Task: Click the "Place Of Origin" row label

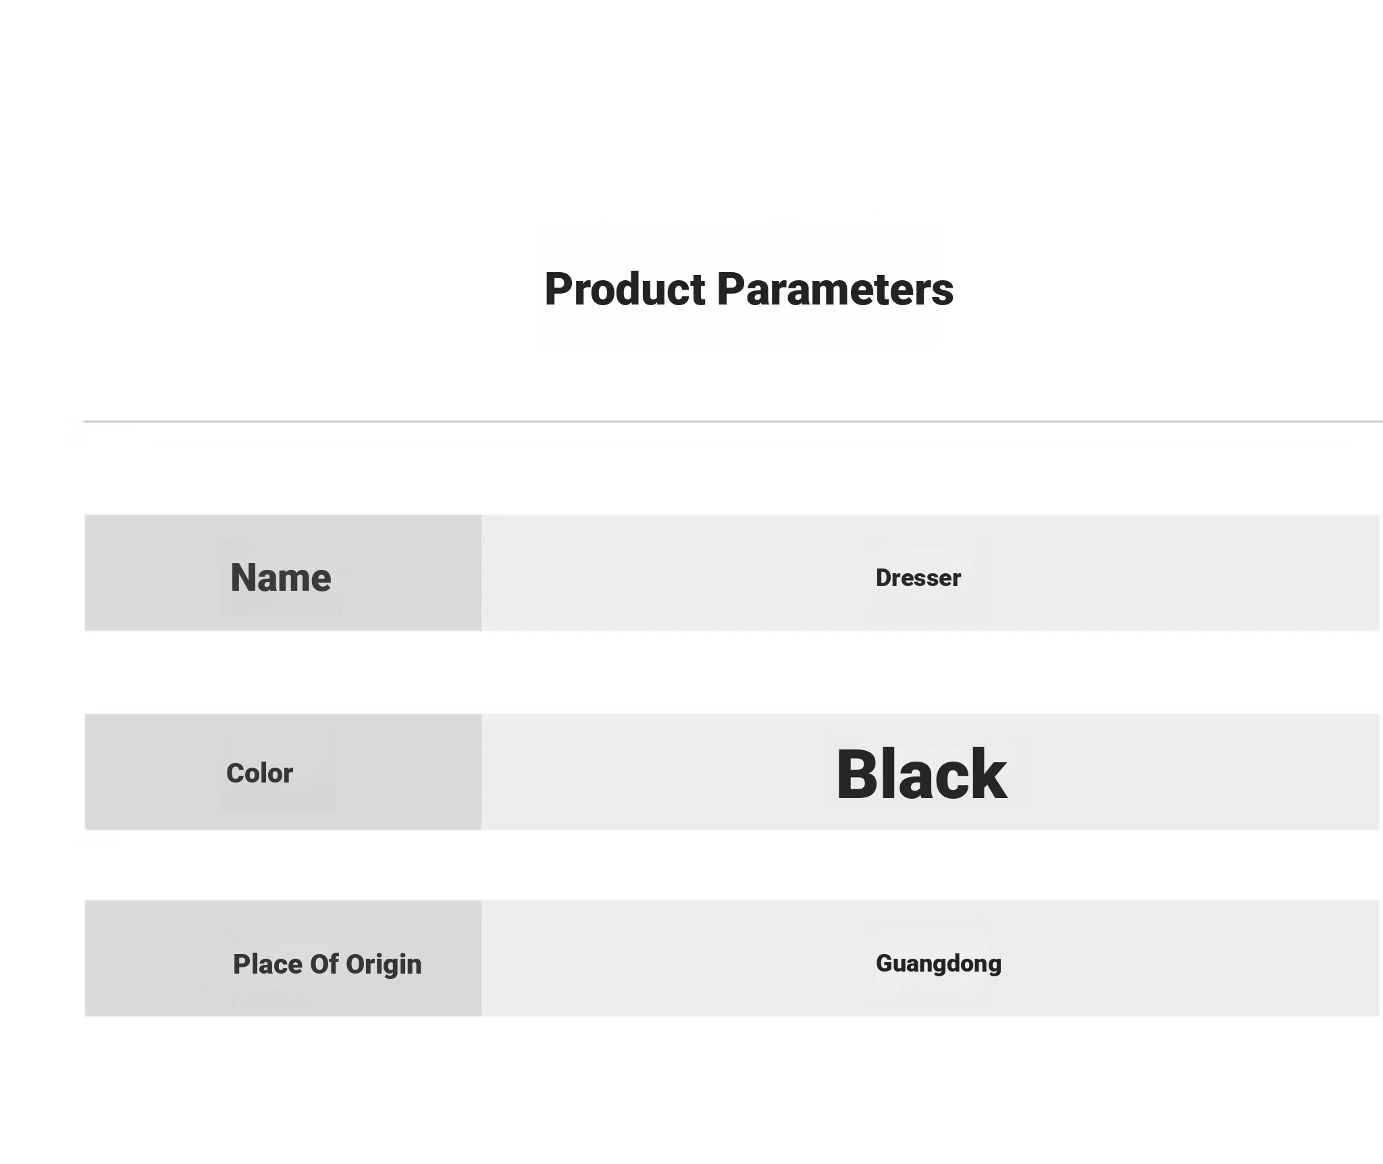Action: point(327,964)
